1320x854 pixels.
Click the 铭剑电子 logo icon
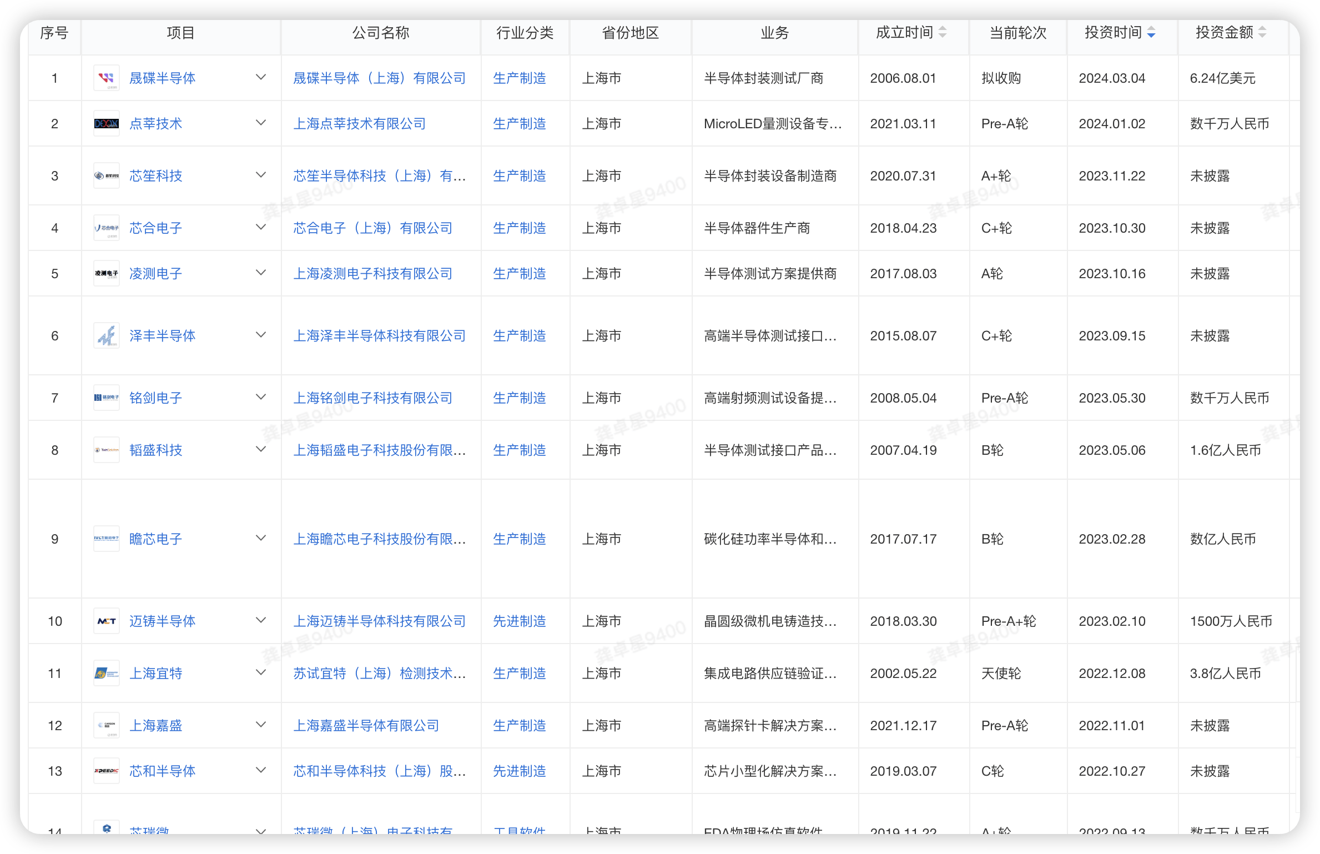click(x=106, y=398)
